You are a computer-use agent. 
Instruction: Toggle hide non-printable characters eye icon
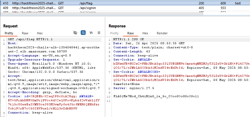(x=75, y=33)
